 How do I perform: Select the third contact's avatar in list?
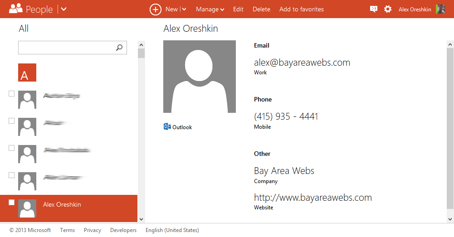coord(27,154)
